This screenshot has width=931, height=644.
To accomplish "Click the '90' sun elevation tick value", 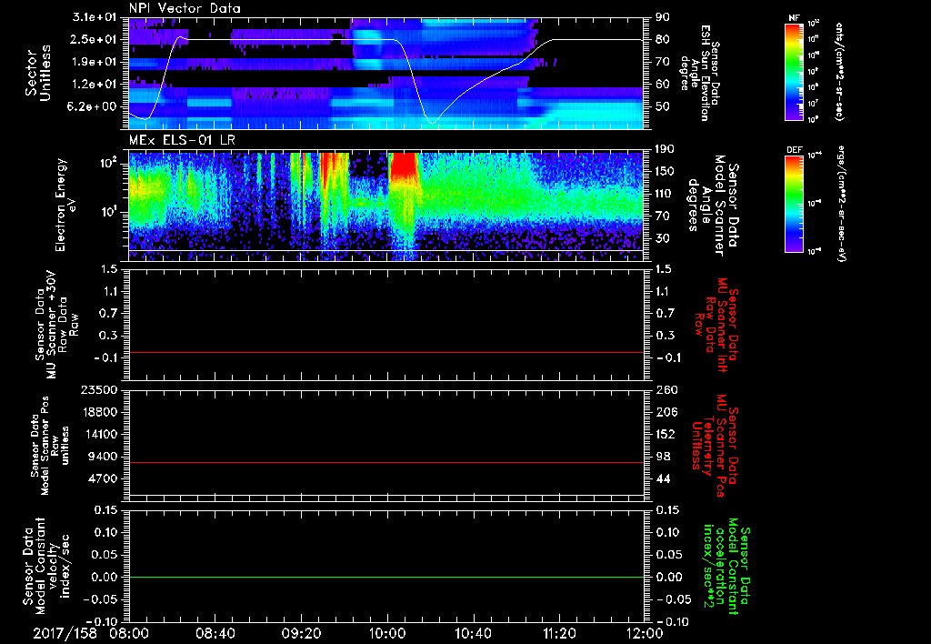I will 662,18.
